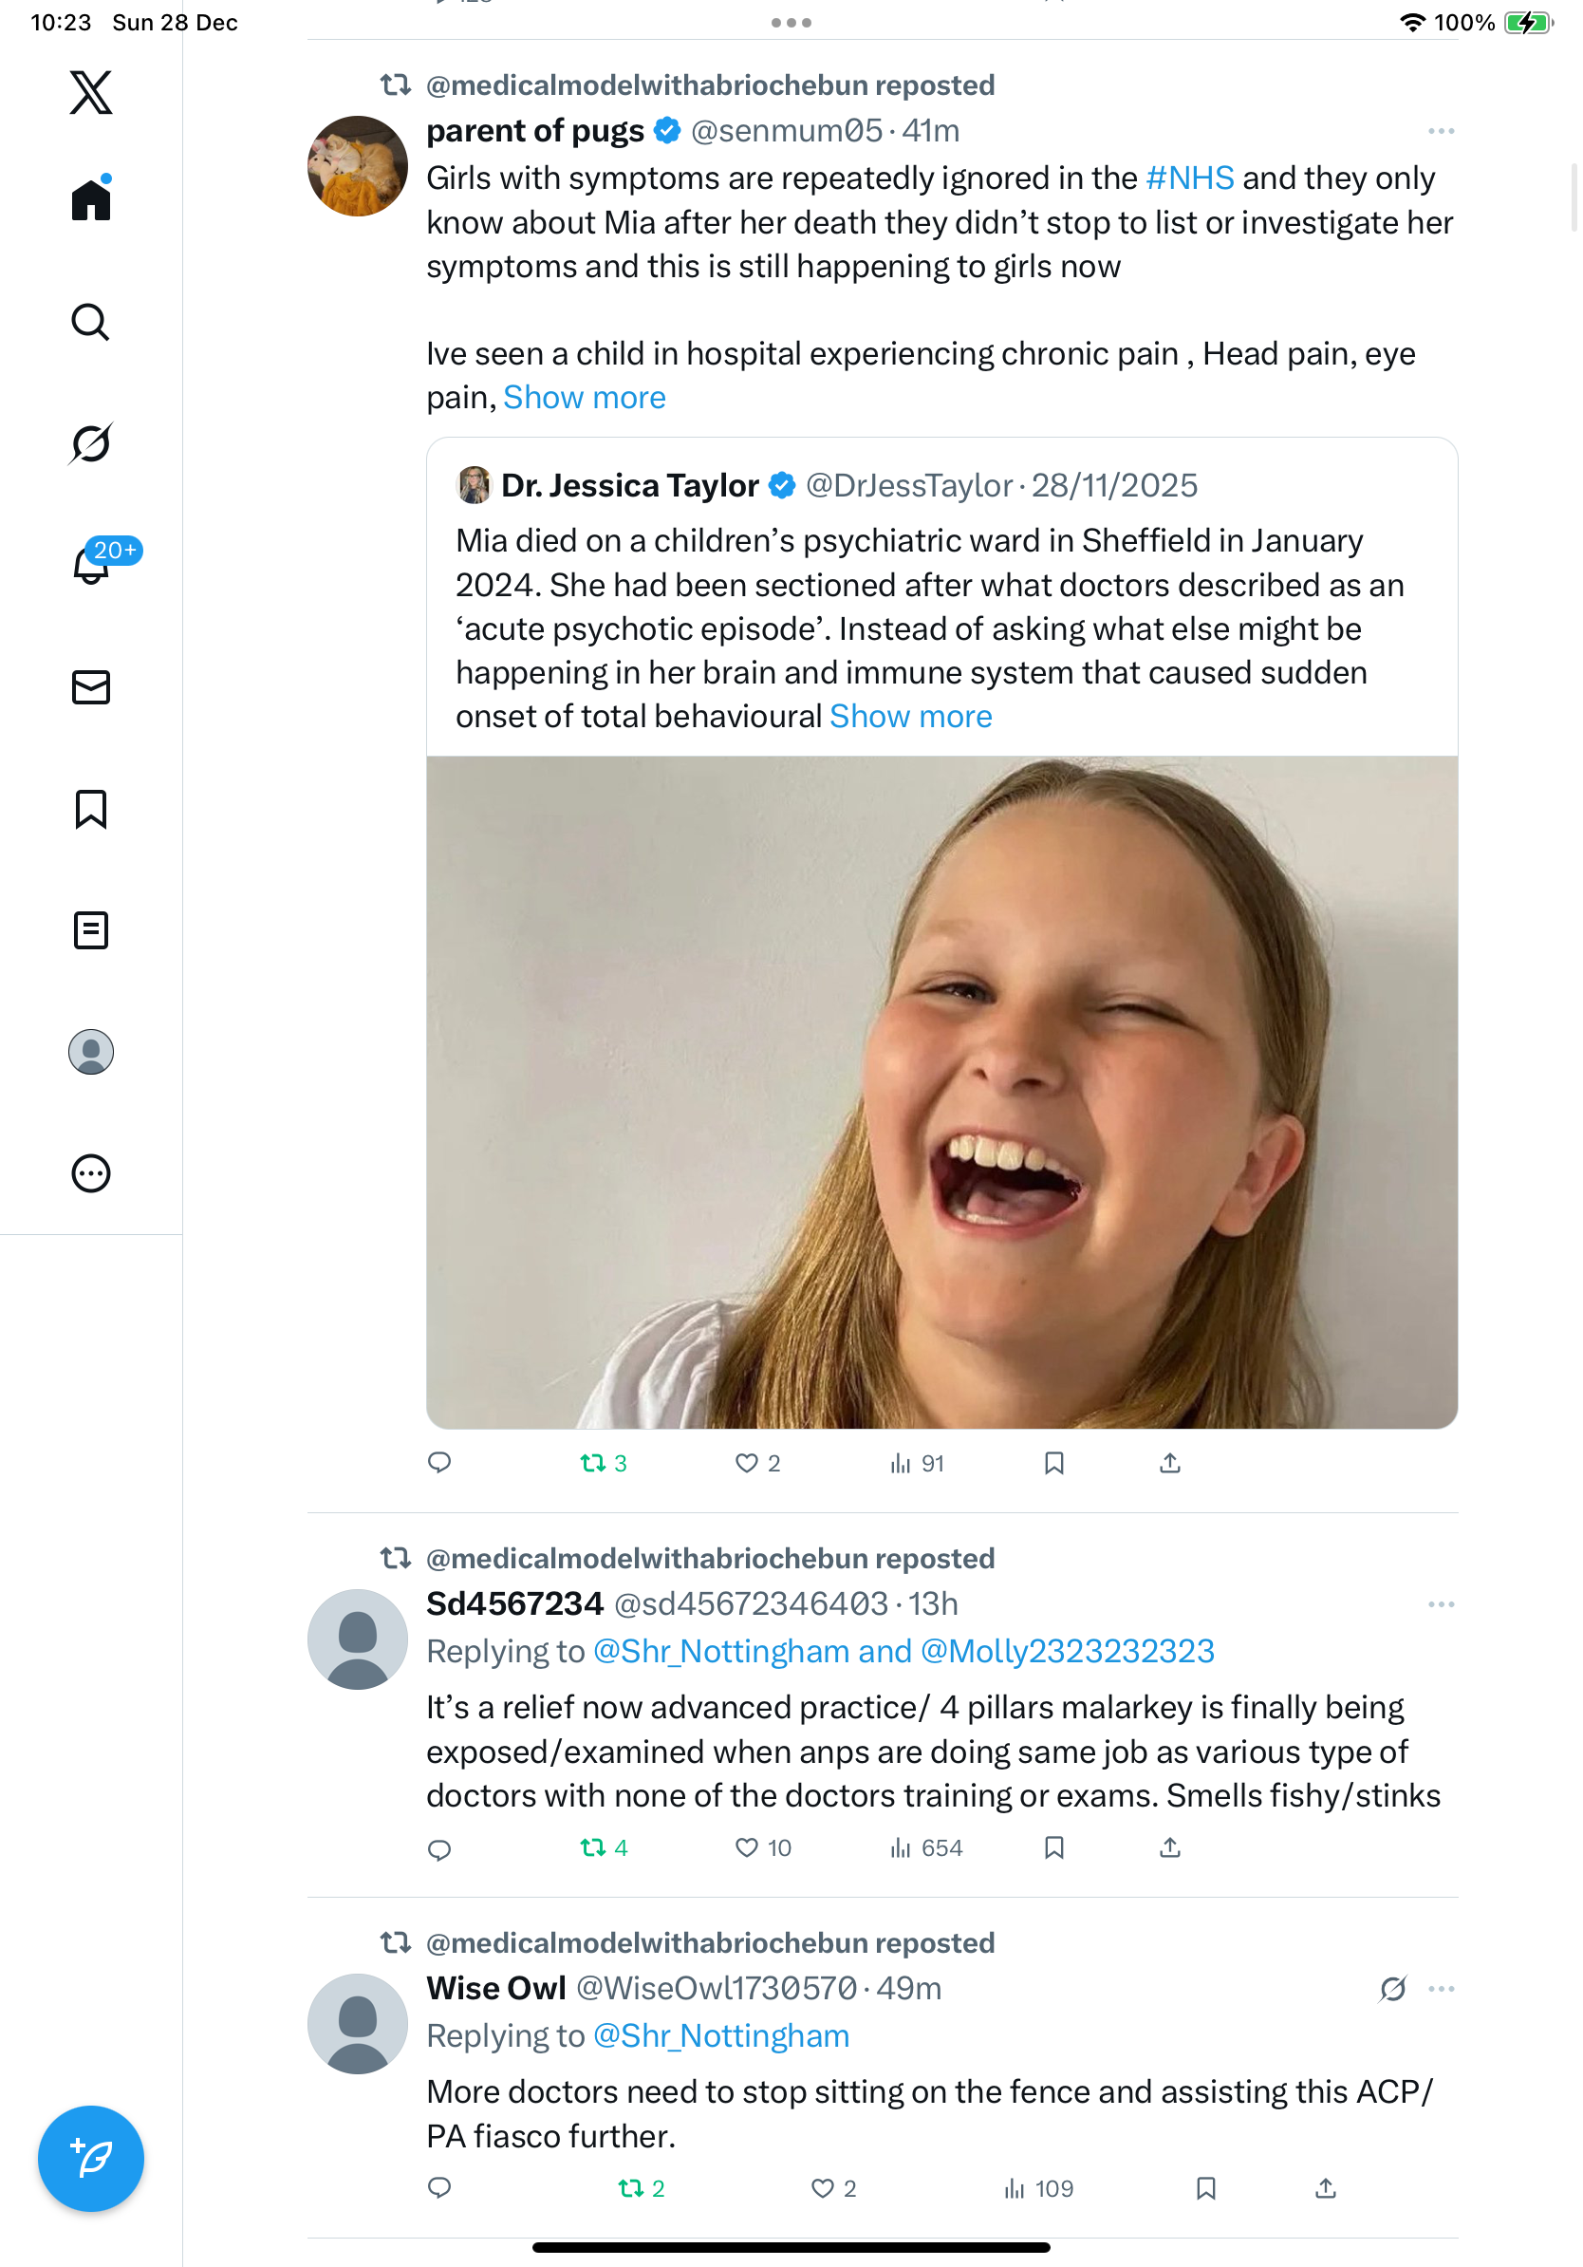
Task: Tap the compose new post button
Action: click(x=91, y=2158)
